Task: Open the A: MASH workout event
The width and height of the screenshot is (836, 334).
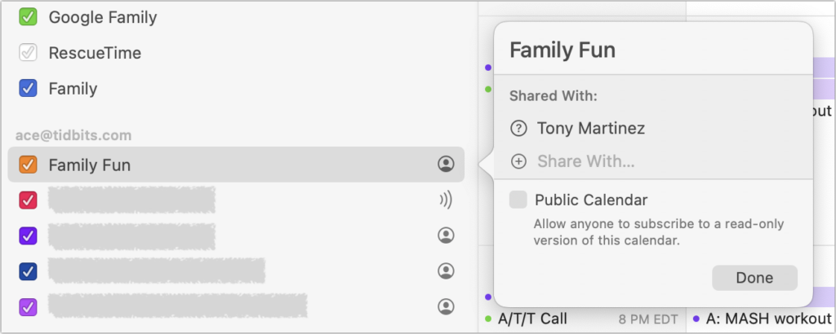Action: (x=768, y=319)
